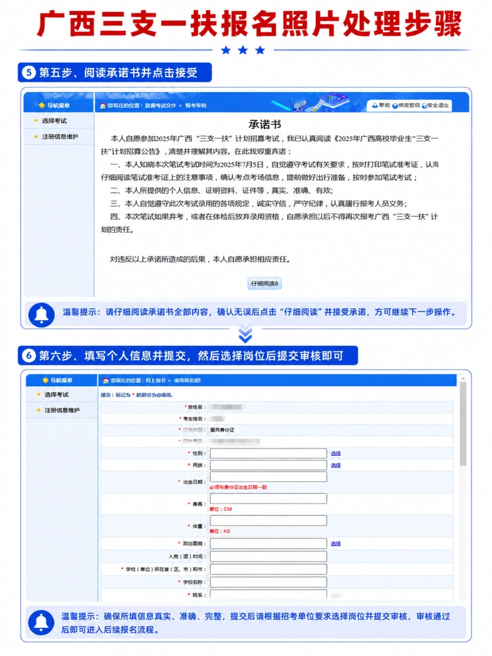Click the 体重 input field

coord(268,521)
